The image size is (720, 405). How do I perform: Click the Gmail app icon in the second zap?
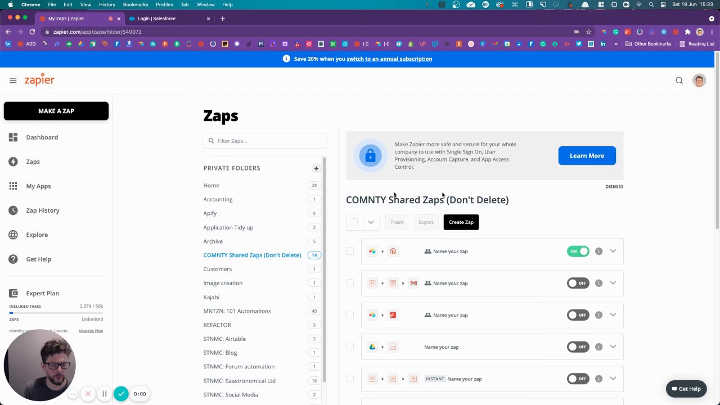tap(413, 283)
